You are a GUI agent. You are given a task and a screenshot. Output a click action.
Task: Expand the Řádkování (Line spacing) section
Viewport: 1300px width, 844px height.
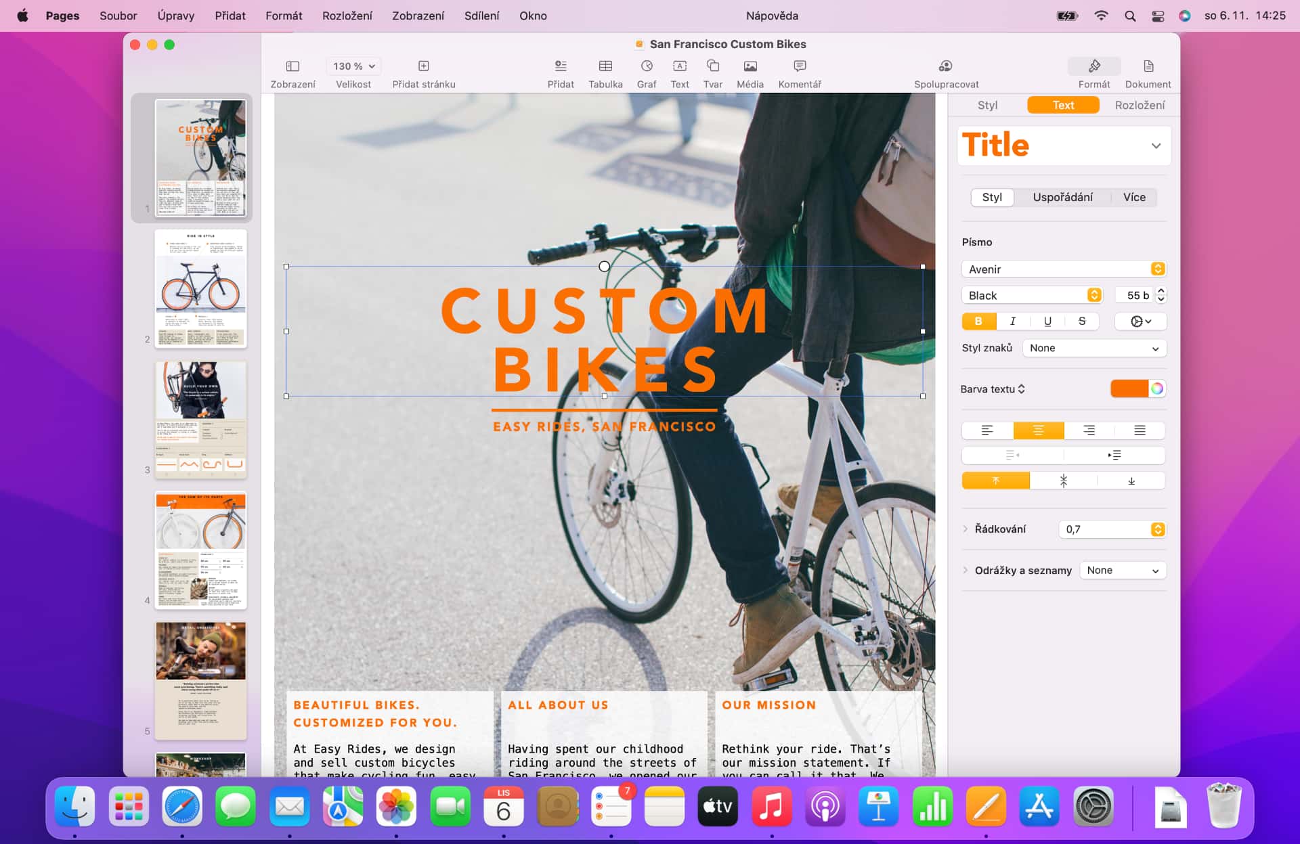[x=966, y=529]
